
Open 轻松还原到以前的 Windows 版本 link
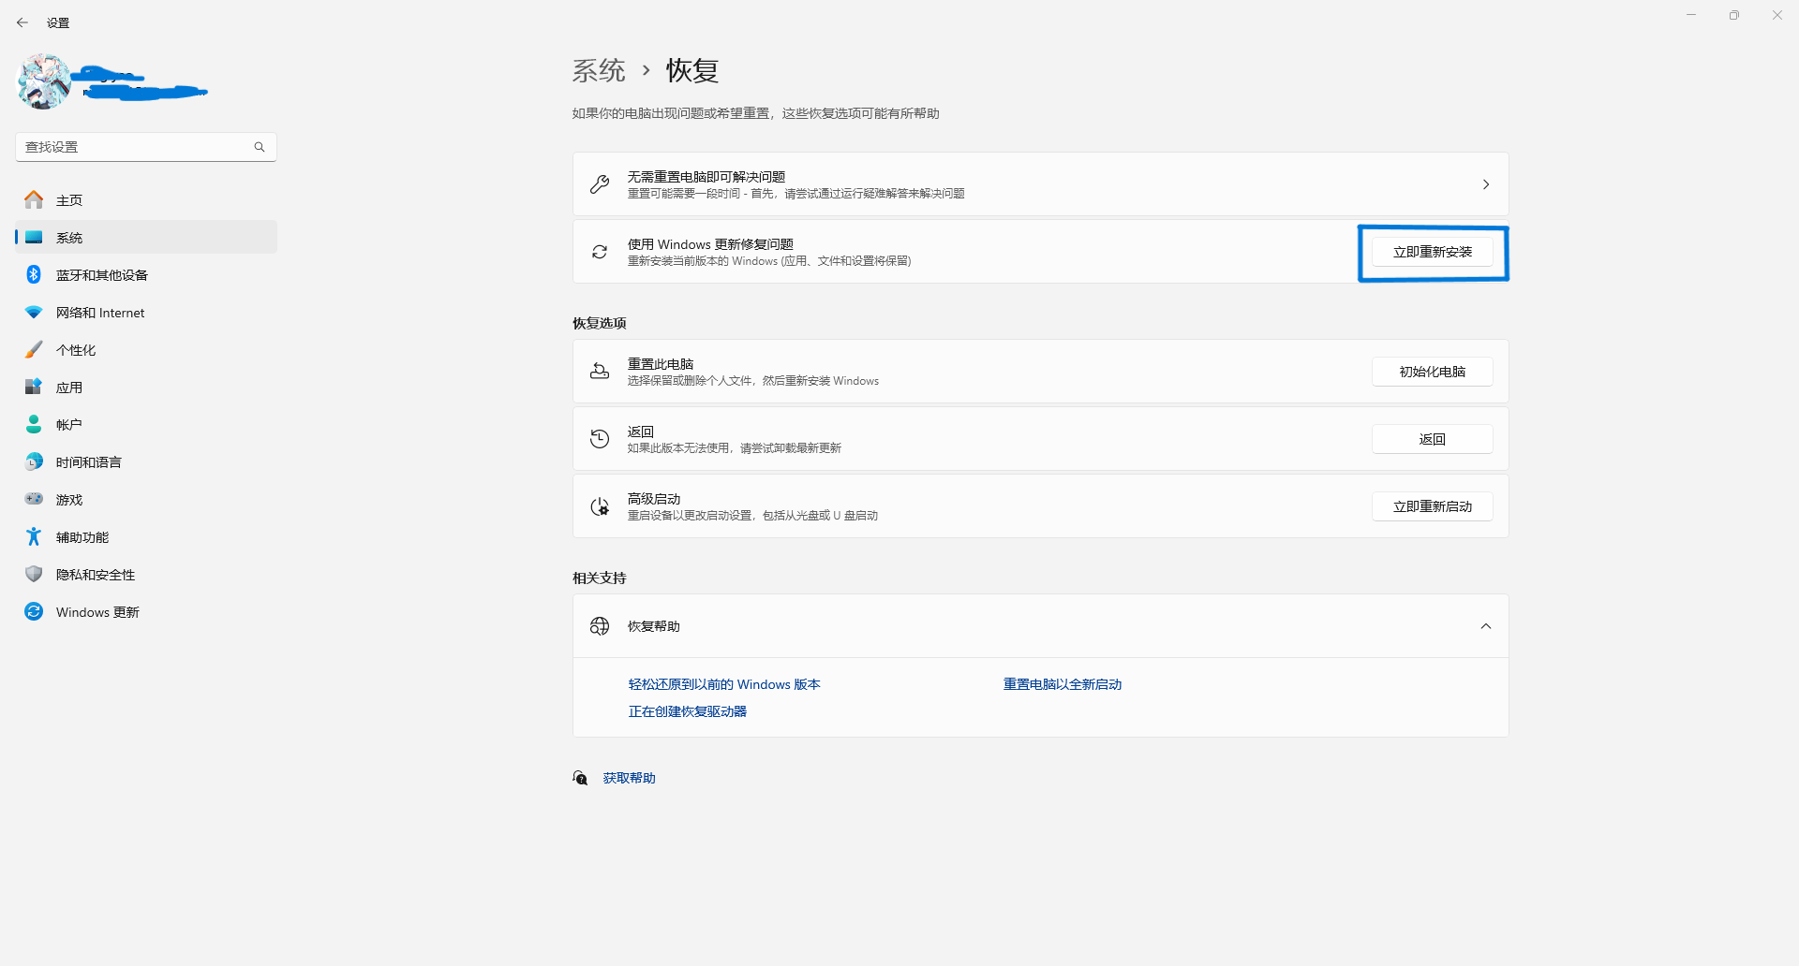coord(724,684)
